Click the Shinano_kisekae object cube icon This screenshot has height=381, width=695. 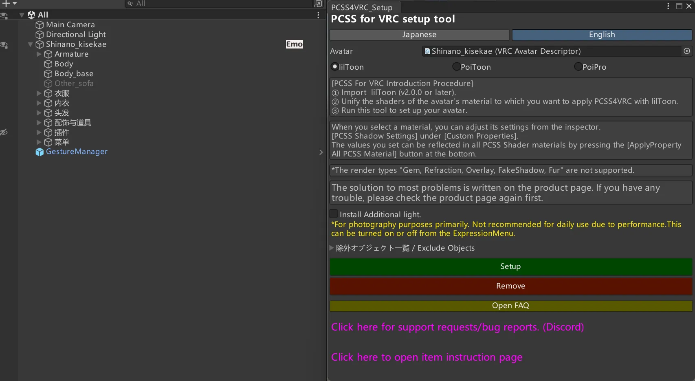pyautogui.click(x=40, y=44)
